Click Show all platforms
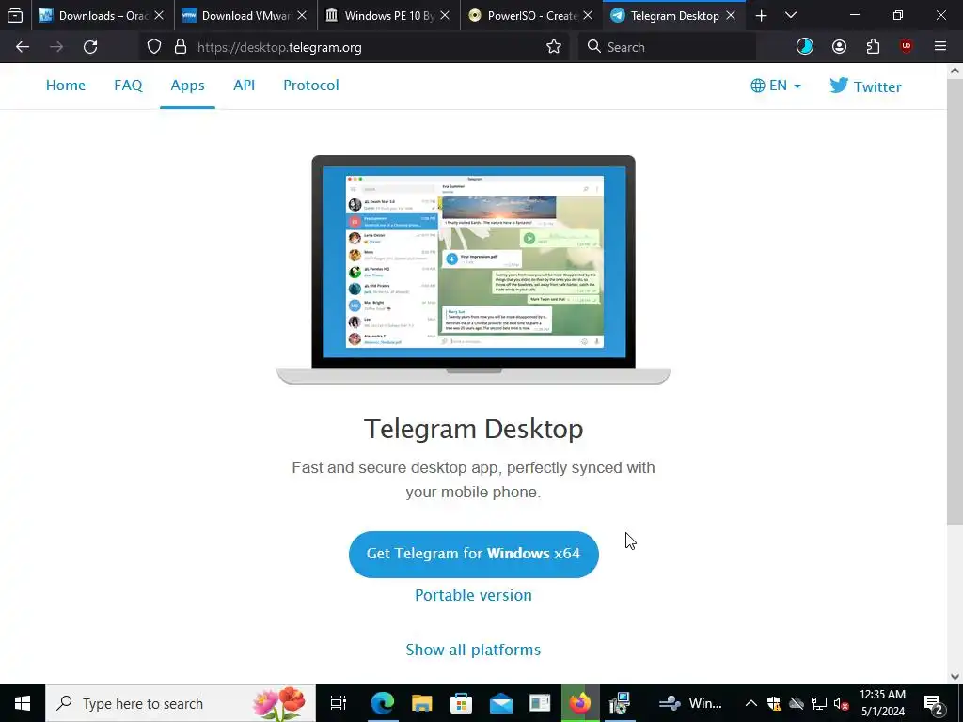 (x=474, y=650)
